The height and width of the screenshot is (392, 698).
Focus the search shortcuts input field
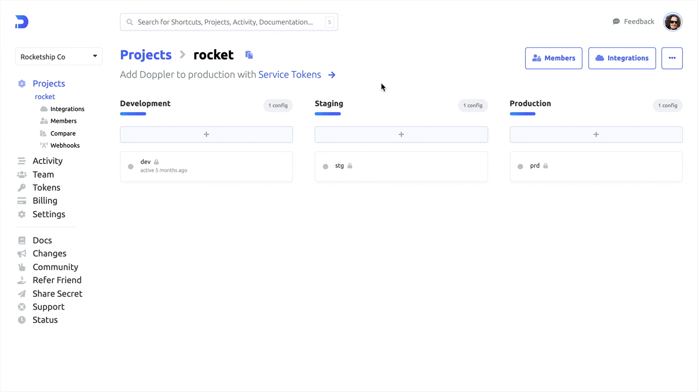pos(229,22)
